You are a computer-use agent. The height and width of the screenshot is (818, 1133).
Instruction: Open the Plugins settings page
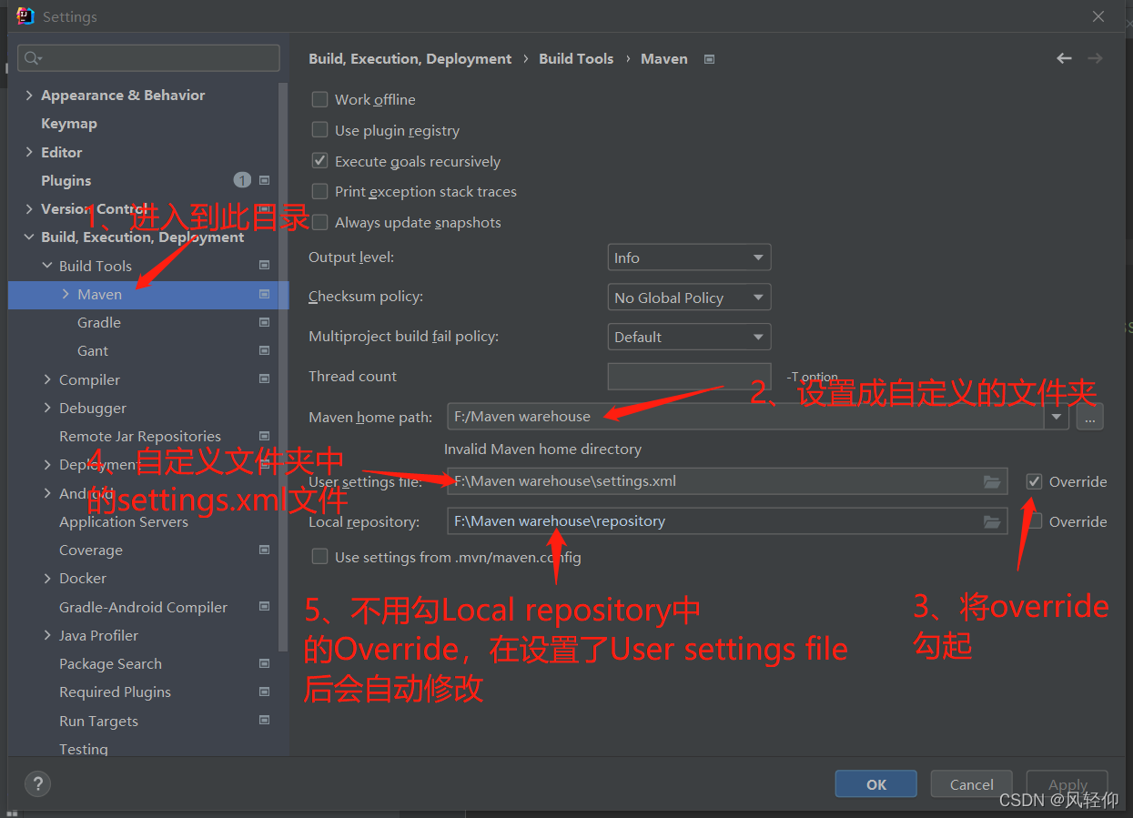(x=66, y=180)
